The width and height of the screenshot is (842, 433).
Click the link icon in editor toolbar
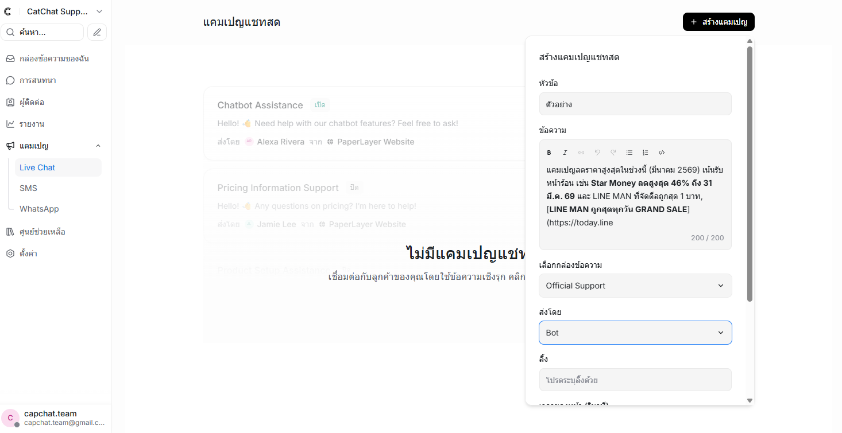pos(581,153)
